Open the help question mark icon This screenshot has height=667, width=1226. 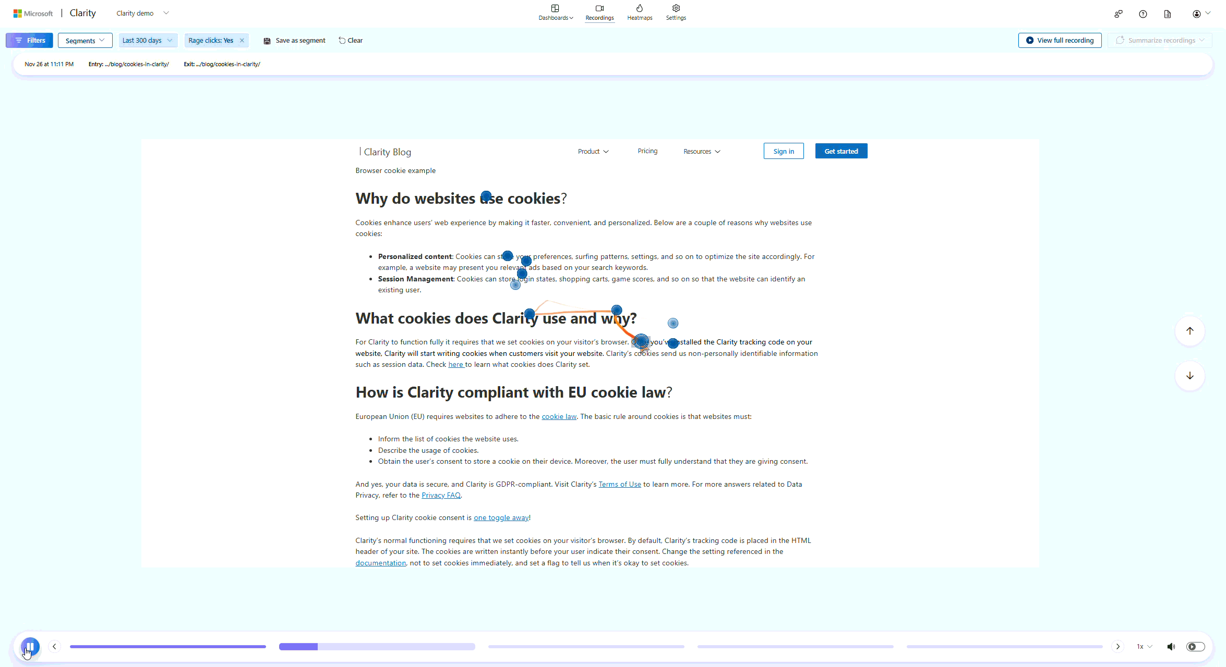(1143, 14)
